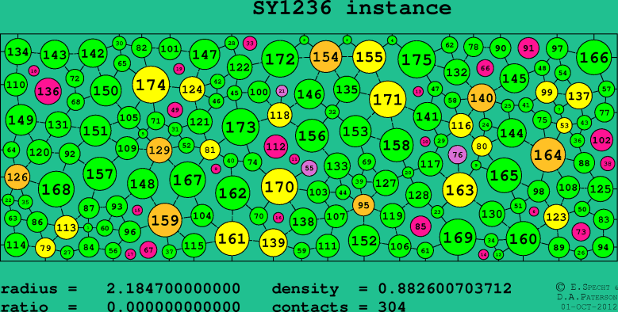Click the density value 0.882600703712
The image size is (618, 312).
445,288
